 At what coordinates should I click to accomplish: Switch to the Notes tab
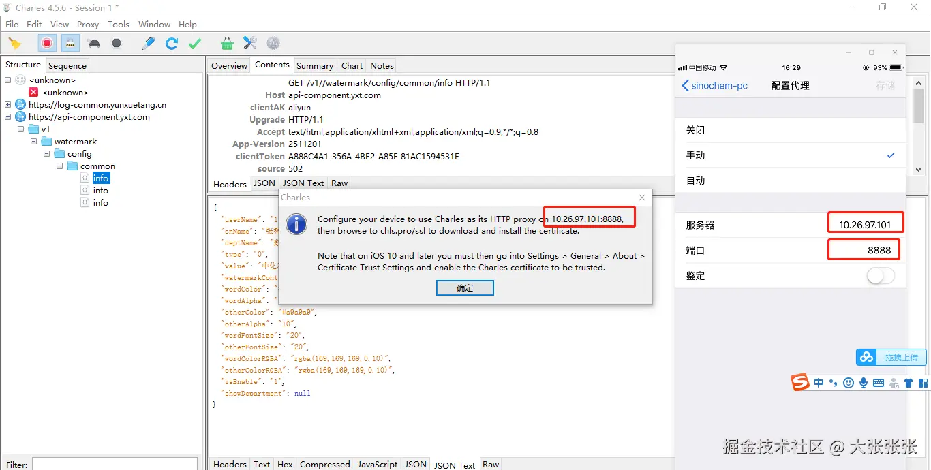(x=382, y=65)
